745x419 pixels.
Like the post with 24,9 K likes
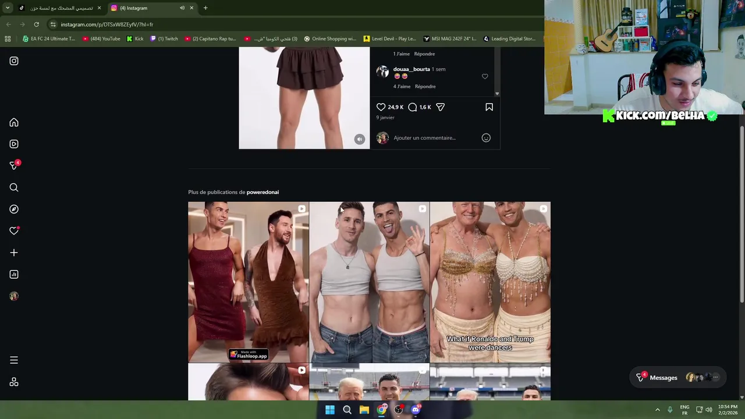(381, 107)
